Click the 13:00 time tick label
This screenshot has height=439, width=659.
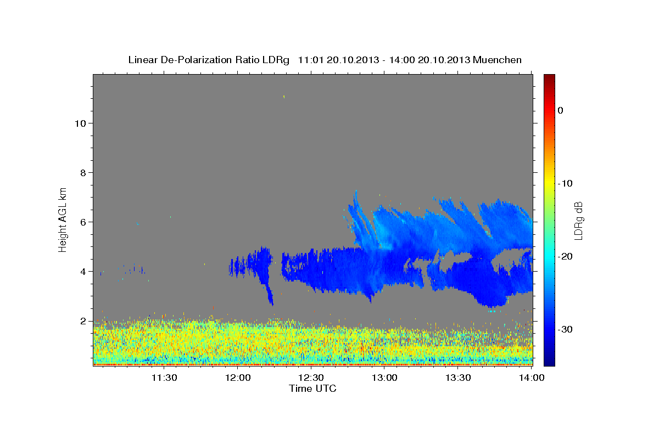[384, 378]
